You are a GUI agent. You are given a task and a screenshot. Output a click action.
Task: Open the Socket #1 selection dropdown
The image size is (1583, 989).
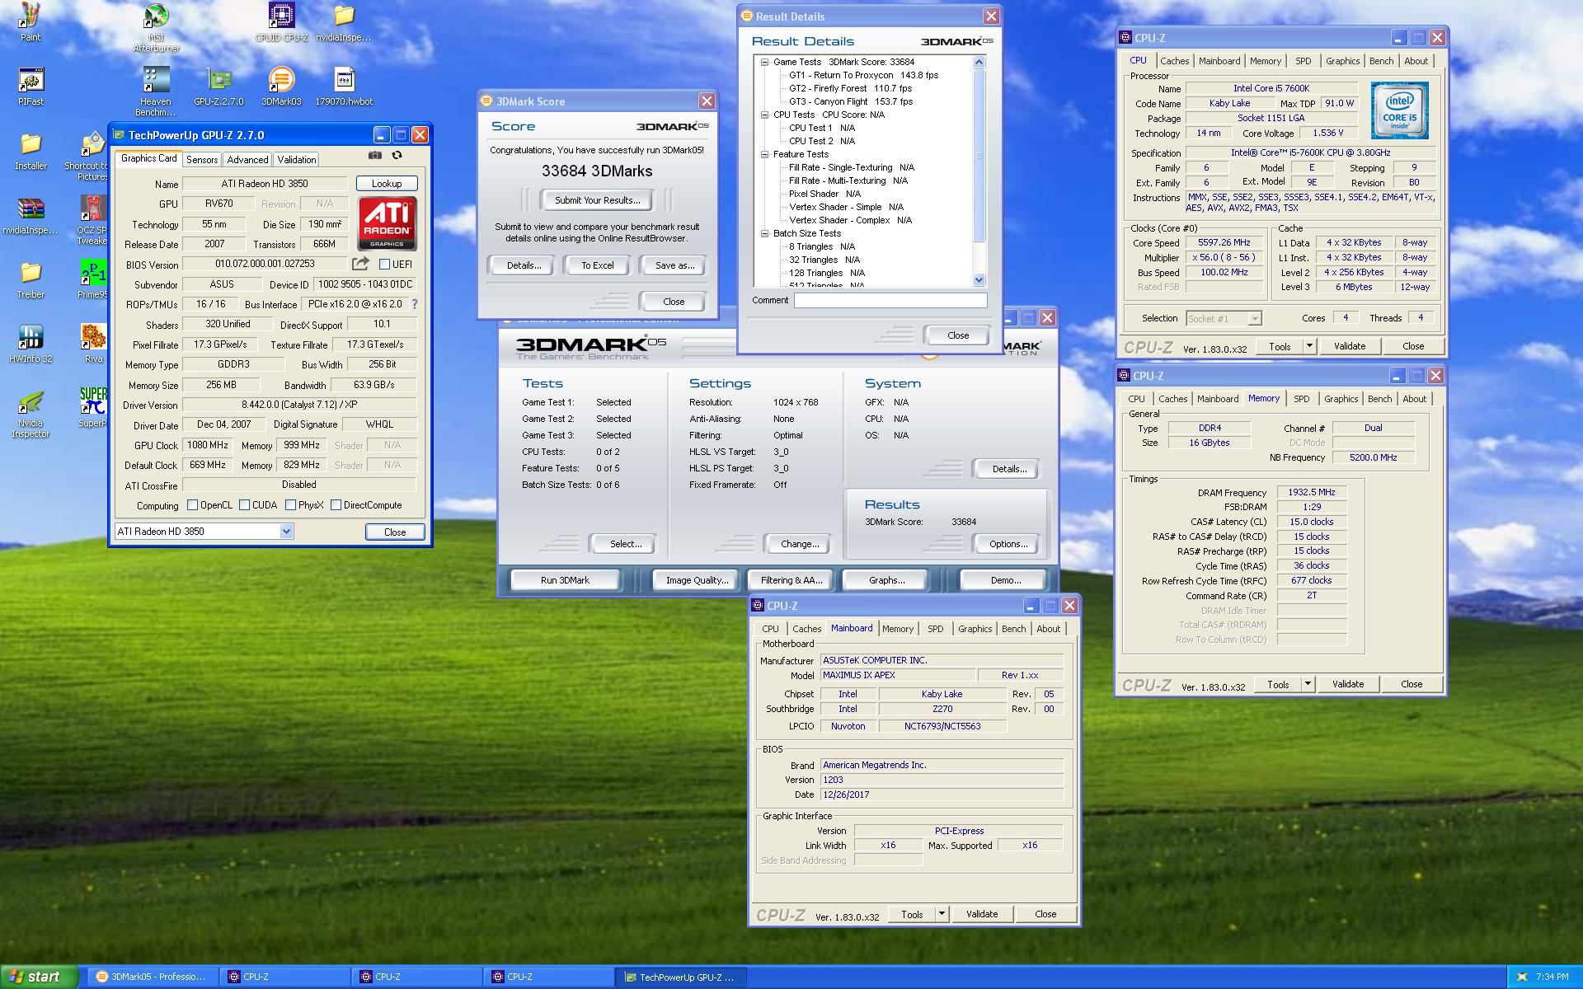click(x=1254, y=319)
